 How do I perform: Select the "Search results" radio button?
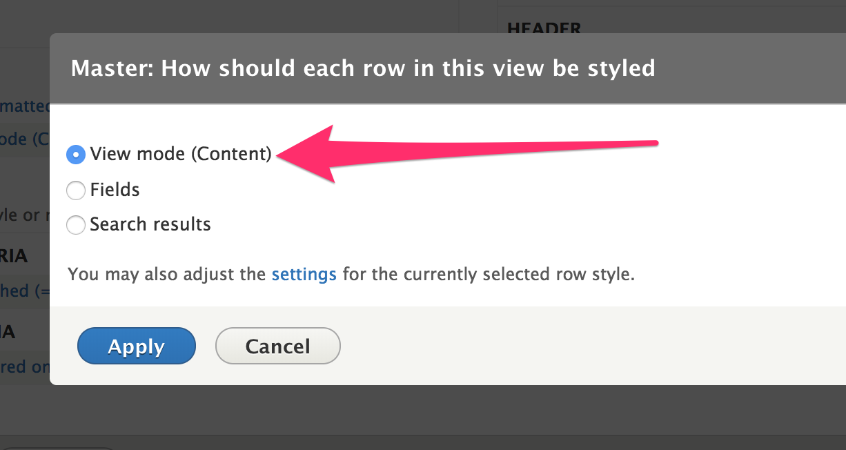pyautogui.click(x=76, y=224)
